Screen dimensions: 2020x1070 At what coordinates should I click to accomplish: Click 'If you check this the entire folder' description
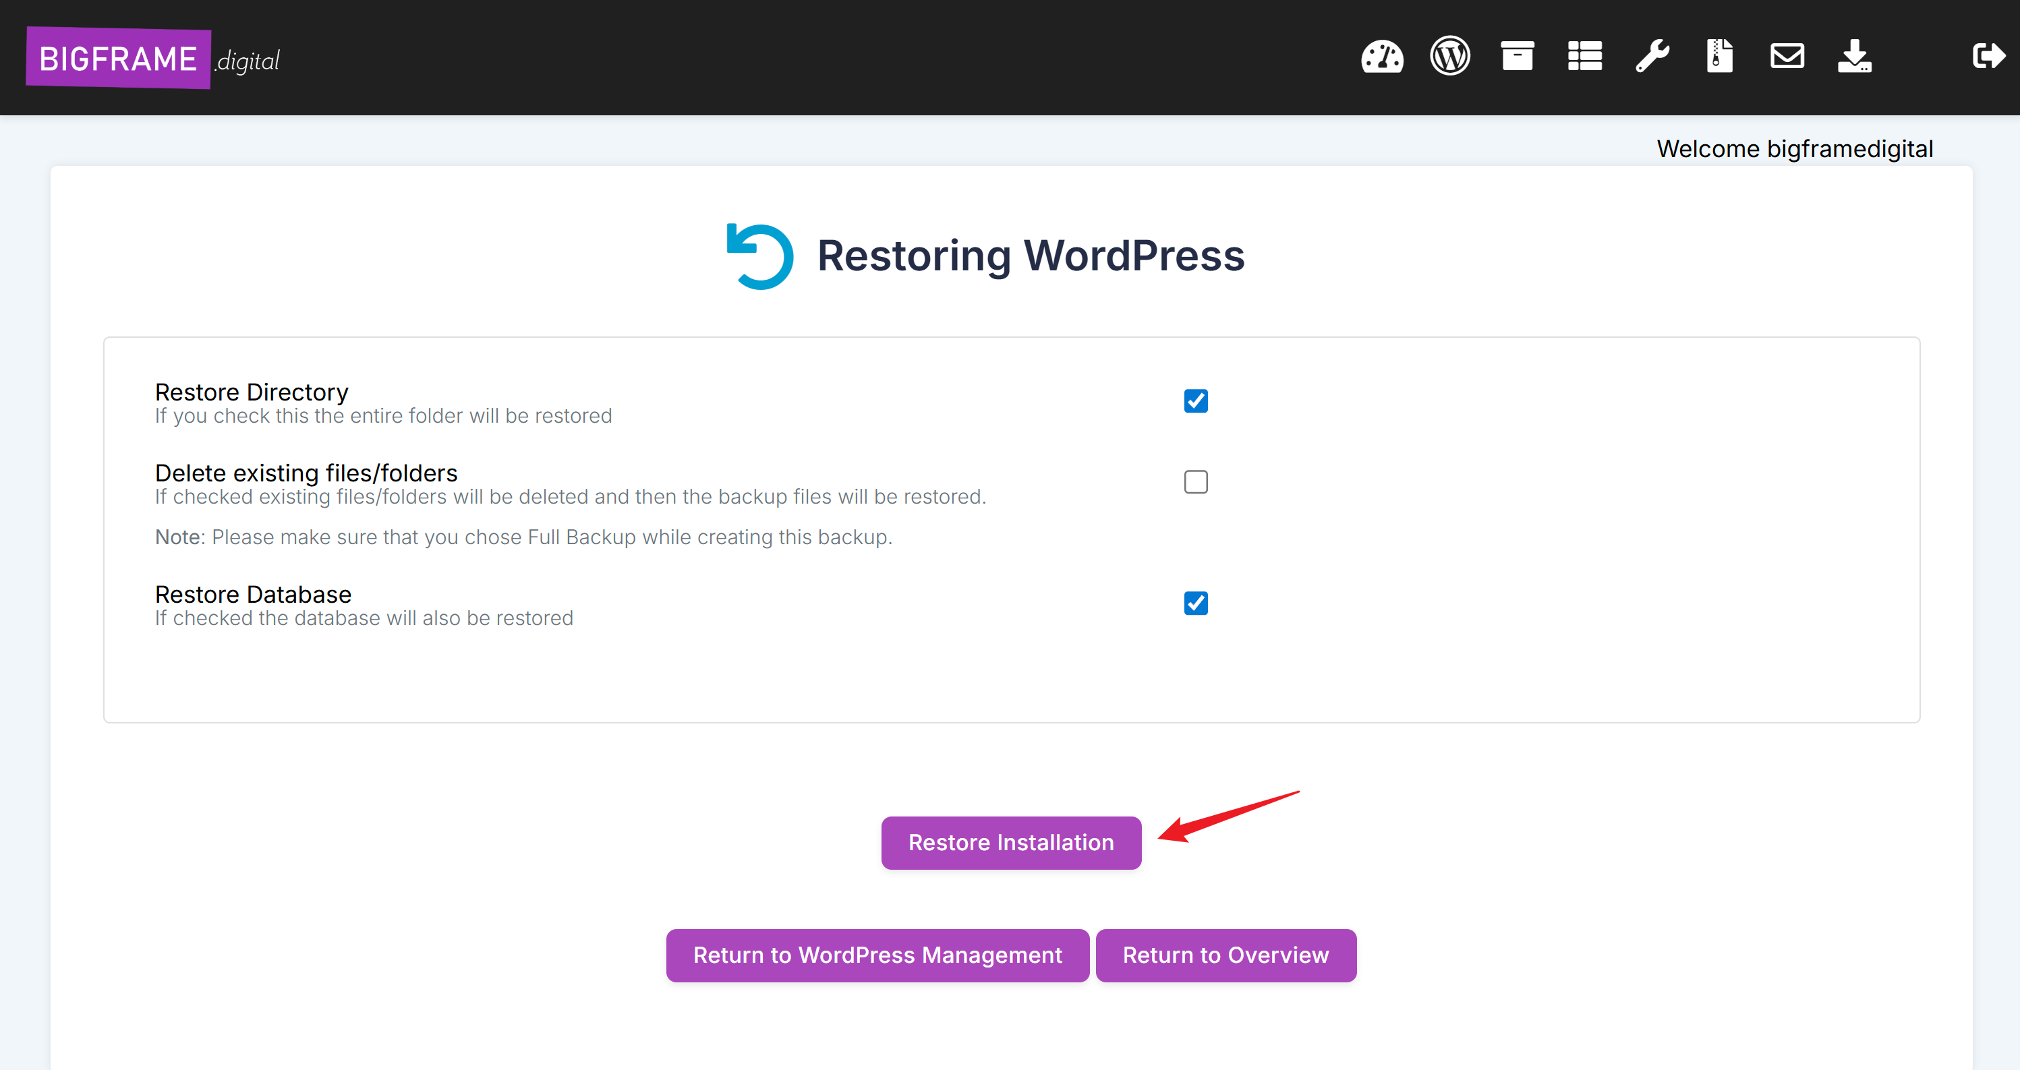(382, 415)
